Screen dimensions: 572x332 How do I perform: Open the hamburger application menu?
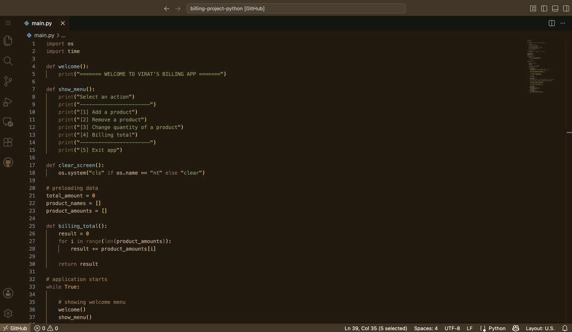[x=8, y=23]
